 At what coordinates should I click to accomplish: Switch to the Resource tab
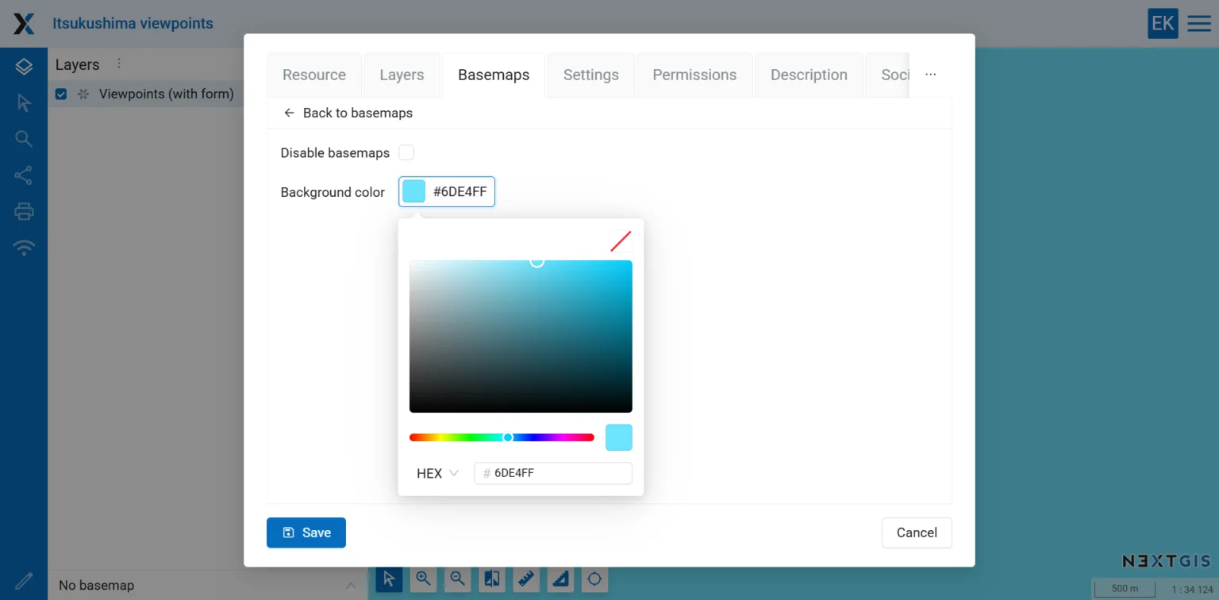coord(314,75)
